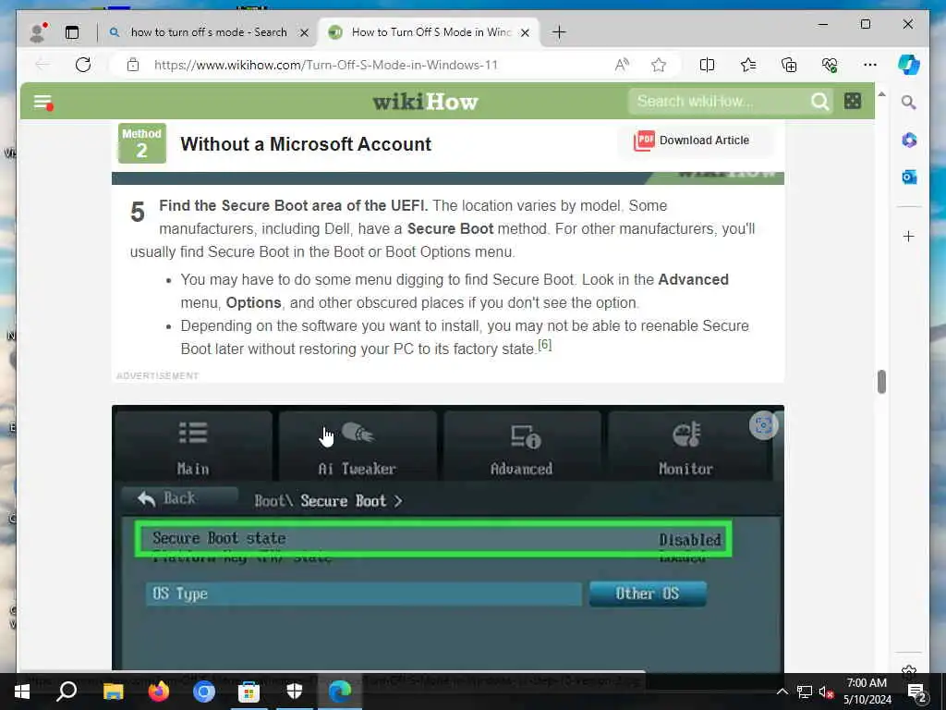Open citation reference [6]
This screenshot has height=710, width=946.
(x=545, y=344)
